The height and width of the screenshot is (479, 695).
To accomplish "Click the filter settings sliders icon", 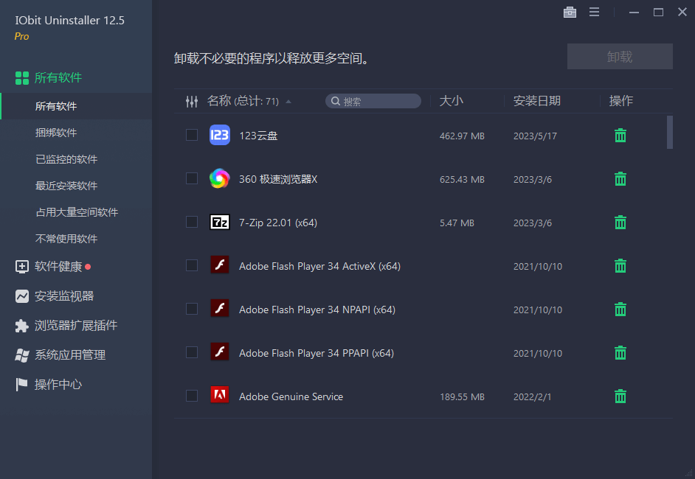I will click(x=192, y=102).
